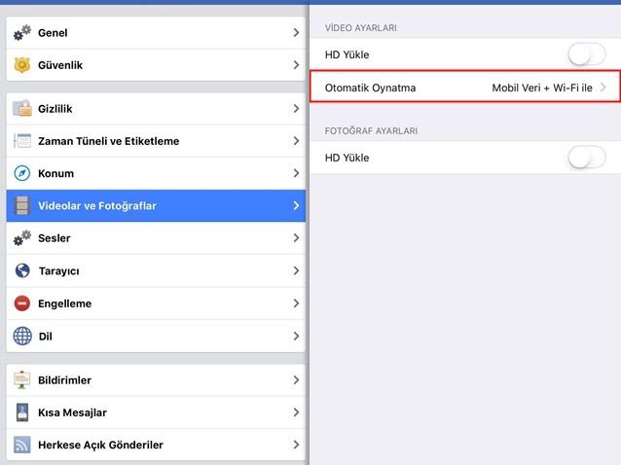Screen dimensions: 621x465
Task: Tap the gear icon next to Genel
Action: tap(22, 33)
